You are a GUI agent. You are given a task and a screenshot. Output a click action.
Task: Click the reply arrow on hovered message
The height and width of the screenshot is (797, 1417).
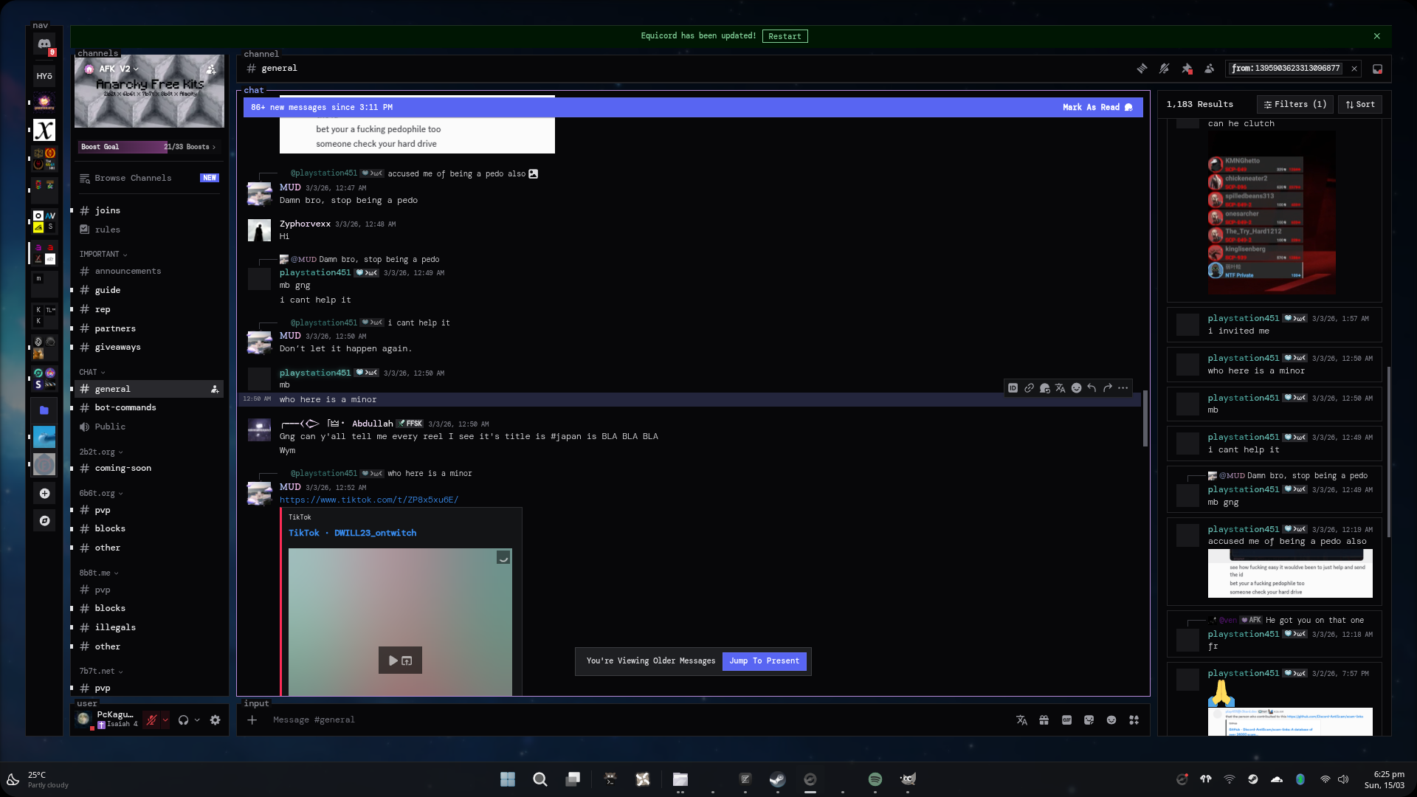click(1092, 388)
